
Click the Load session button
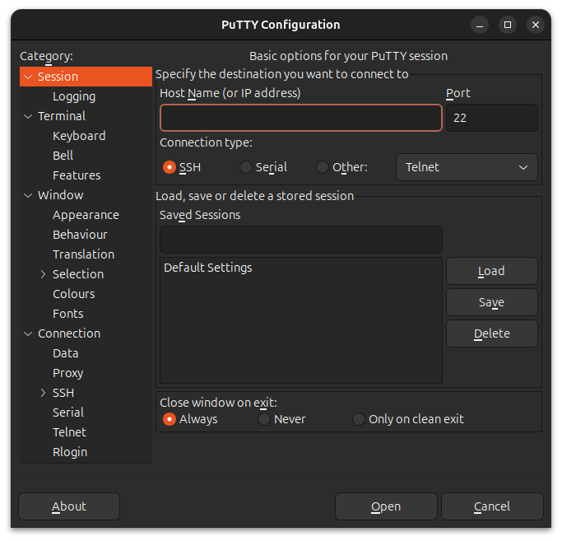click(492, 271)
